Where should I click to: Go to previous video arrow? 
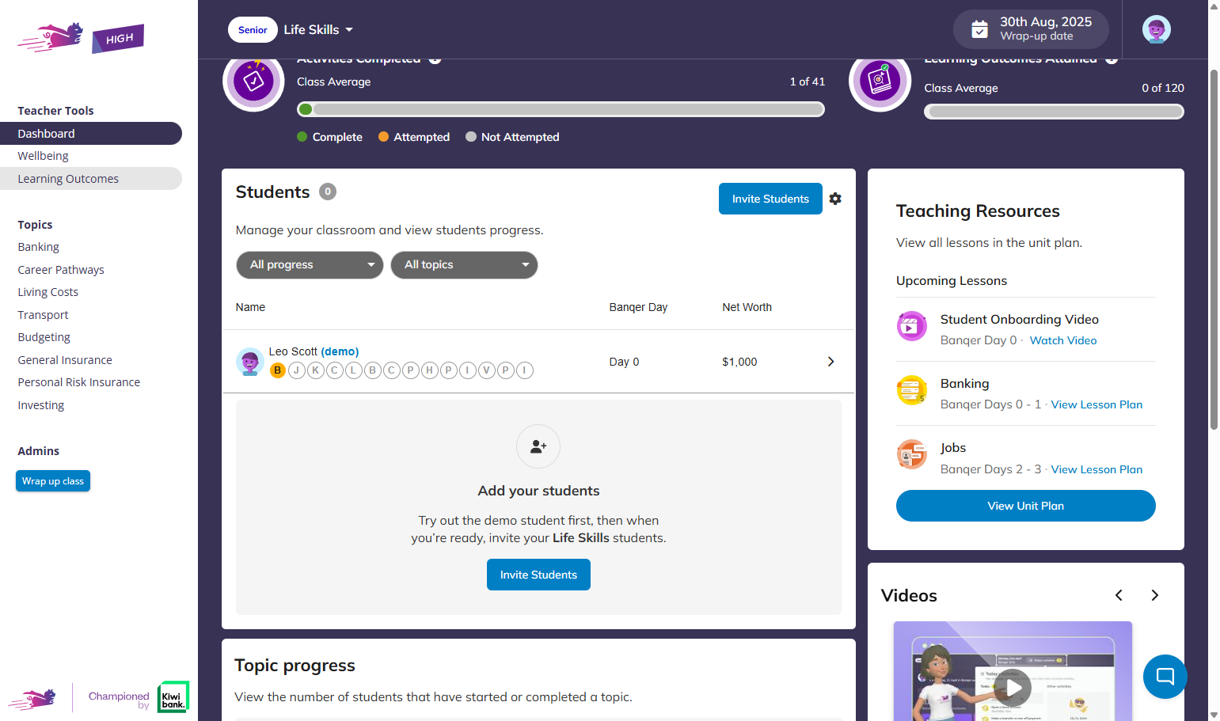(1119, 595)
